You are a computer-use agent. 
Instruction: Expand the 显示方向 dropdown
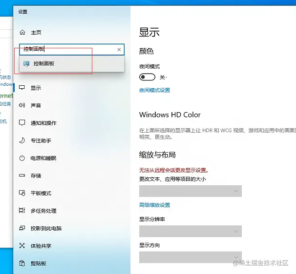pos(190,257)
